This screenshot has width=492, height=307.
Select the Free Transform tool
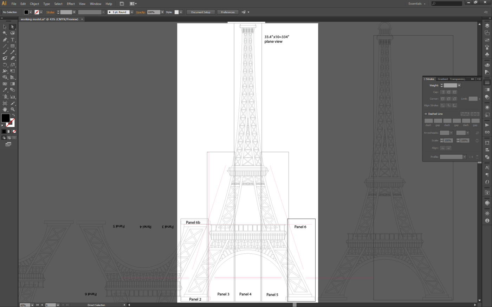click(x=13, y=71)
